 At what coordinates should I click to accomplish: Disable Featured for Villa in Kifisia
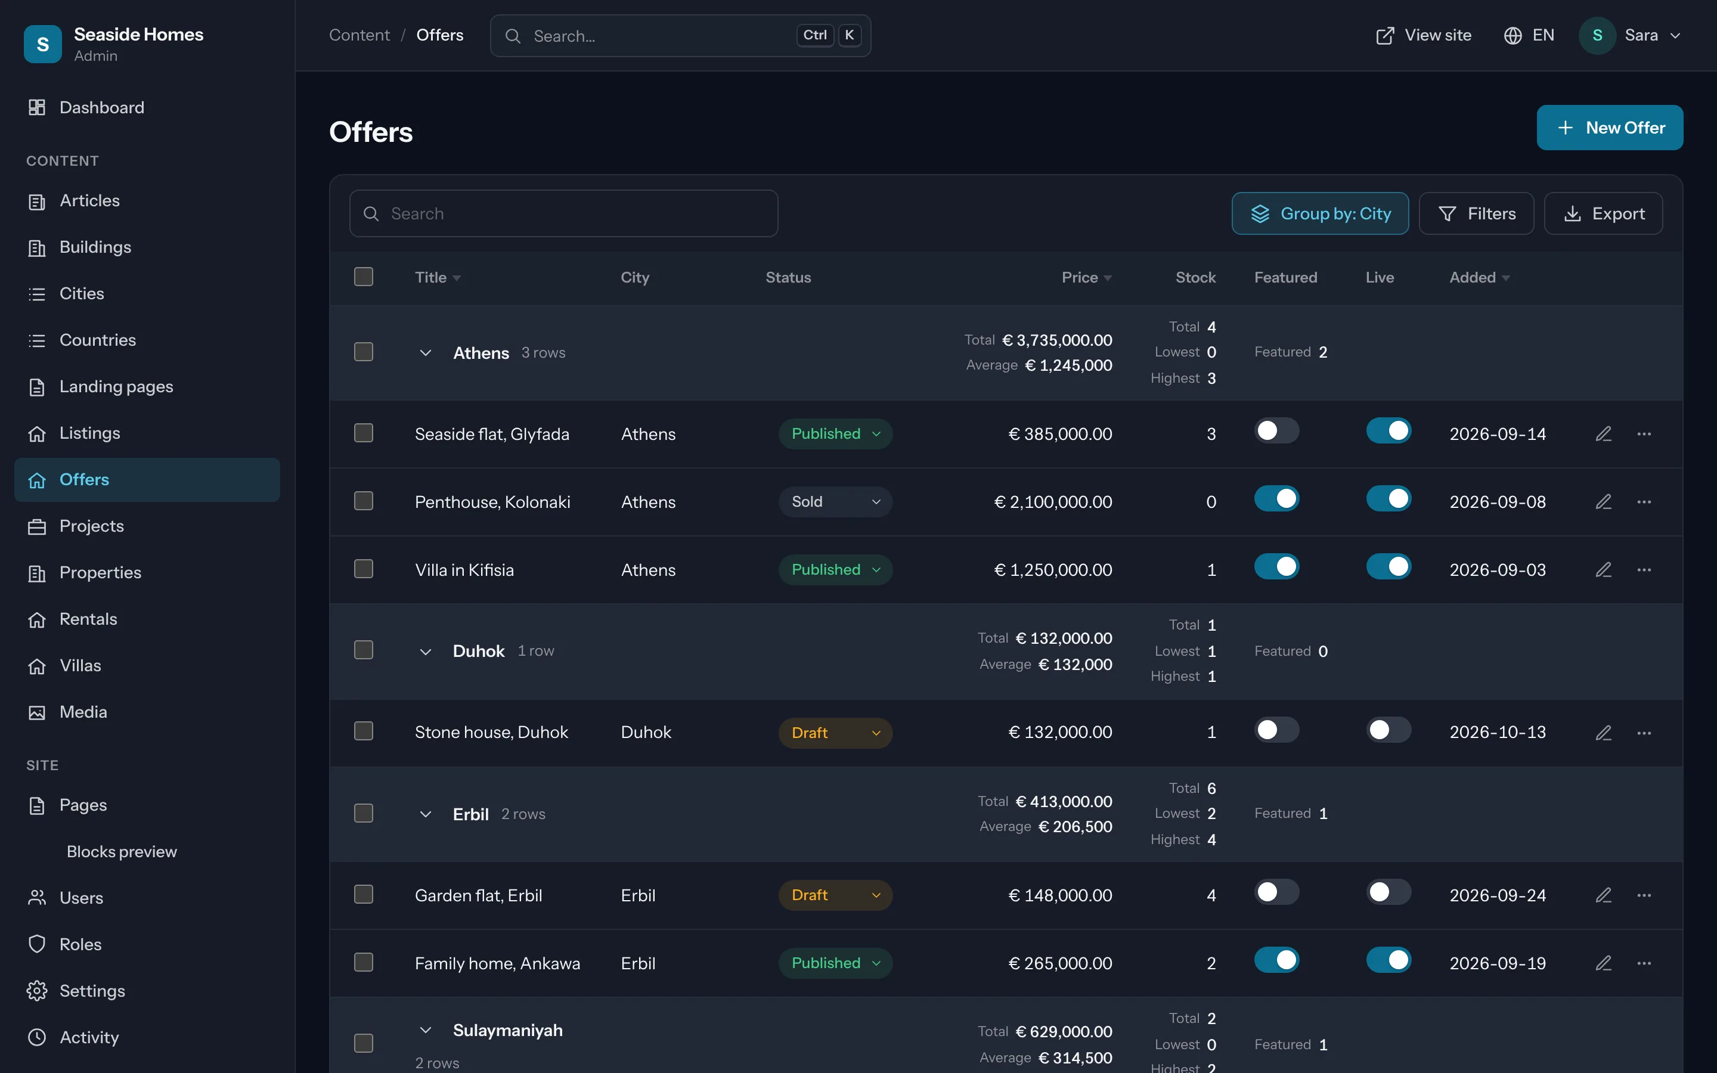coord(1276,567)
